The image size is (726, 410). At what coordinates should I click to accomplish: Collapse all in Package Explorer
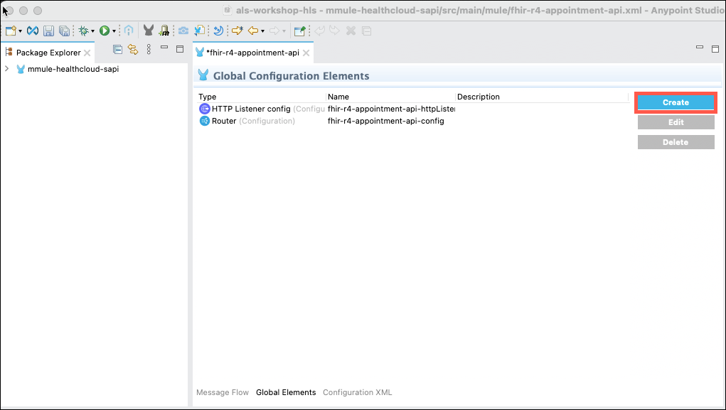click(117, 50)
